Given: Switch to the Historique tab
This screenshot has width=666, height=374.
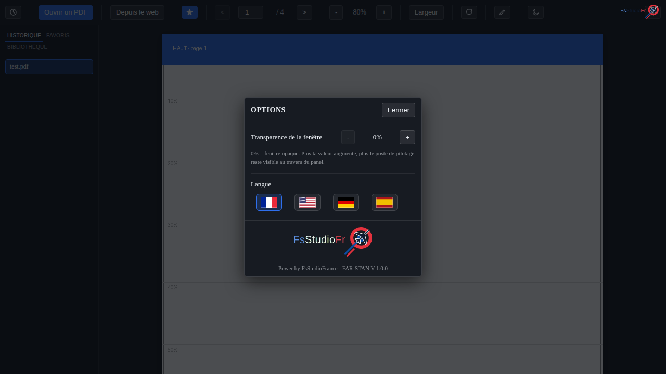Looking at the screenshot, I should [24, 35].
